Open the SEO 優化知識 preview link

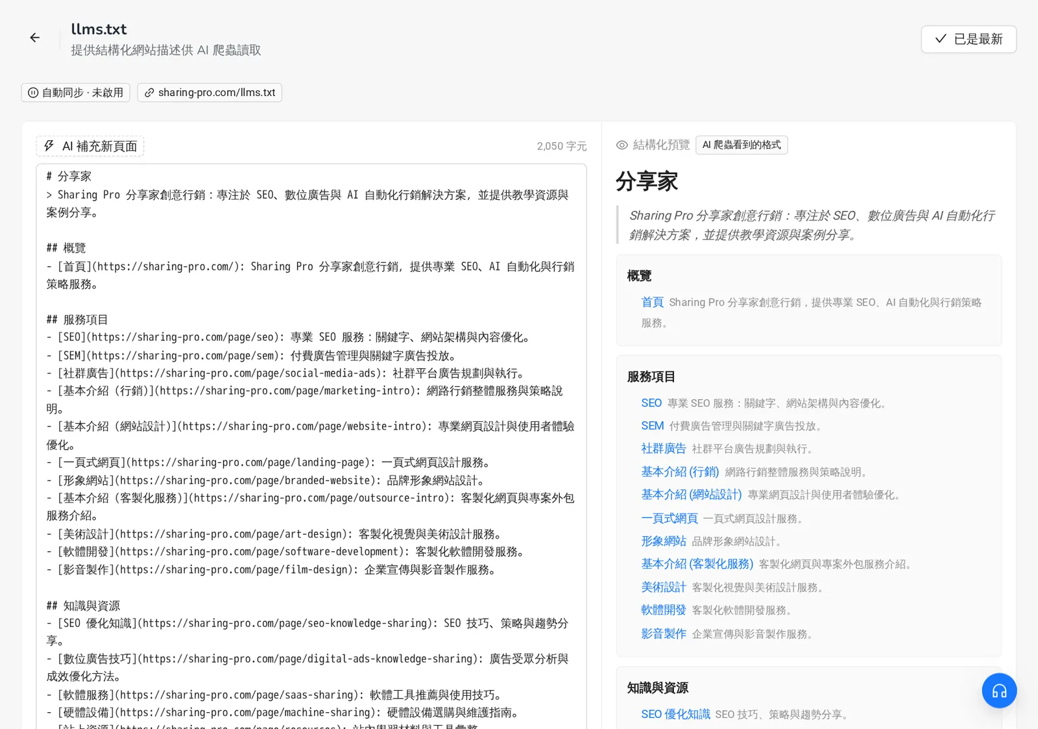675,714
